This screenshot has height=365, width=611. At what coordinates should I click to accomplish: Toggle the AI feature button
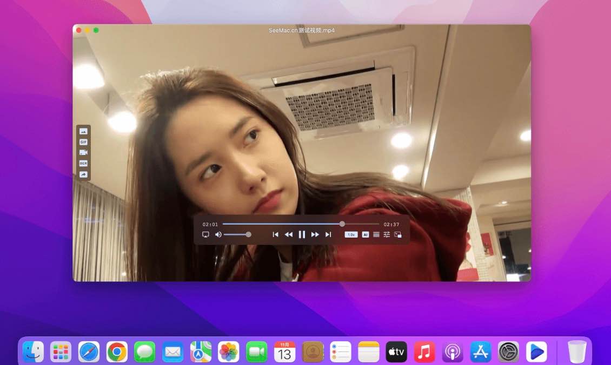(x=366, y=235)
